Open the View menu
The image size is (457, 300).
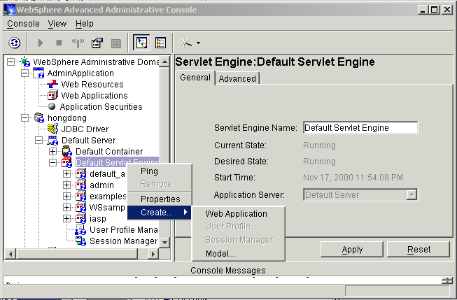click(x=57, y=24)
